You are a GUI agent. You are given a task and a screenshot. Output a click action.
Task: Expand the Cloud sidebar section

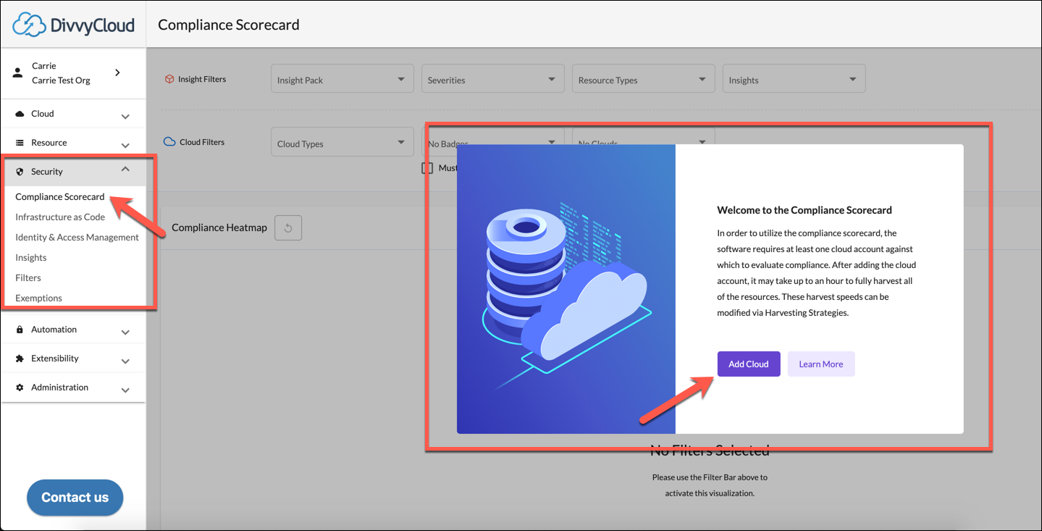click(125, 117)
